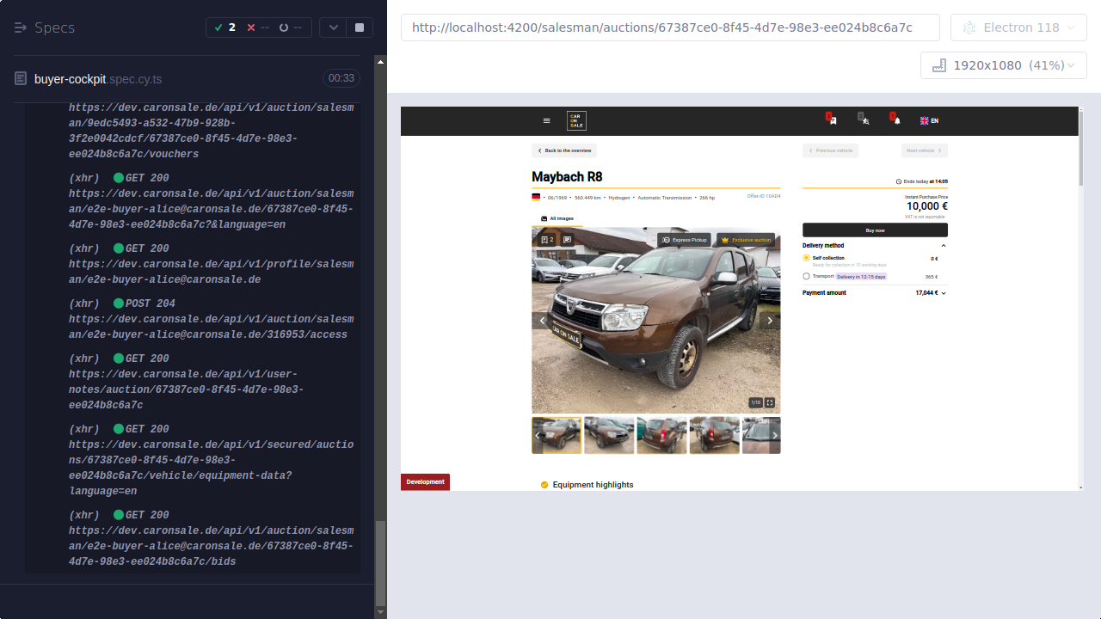Open the notifications bell with badge 1

pyautogui.click(x=897, y=121)
